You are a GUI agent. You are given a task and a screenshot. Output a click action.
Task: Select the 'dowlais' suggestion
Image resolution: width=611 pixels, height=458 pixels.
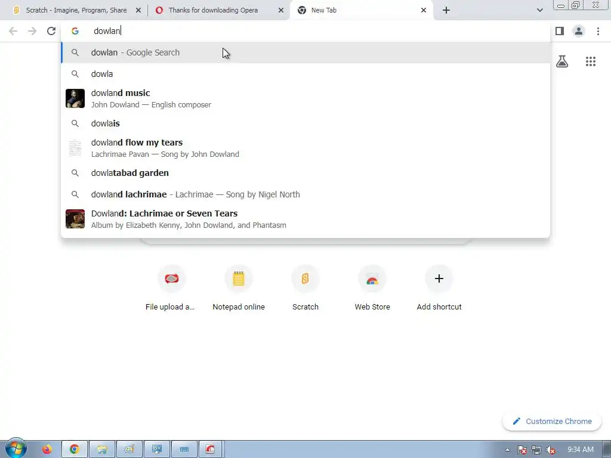305,123
